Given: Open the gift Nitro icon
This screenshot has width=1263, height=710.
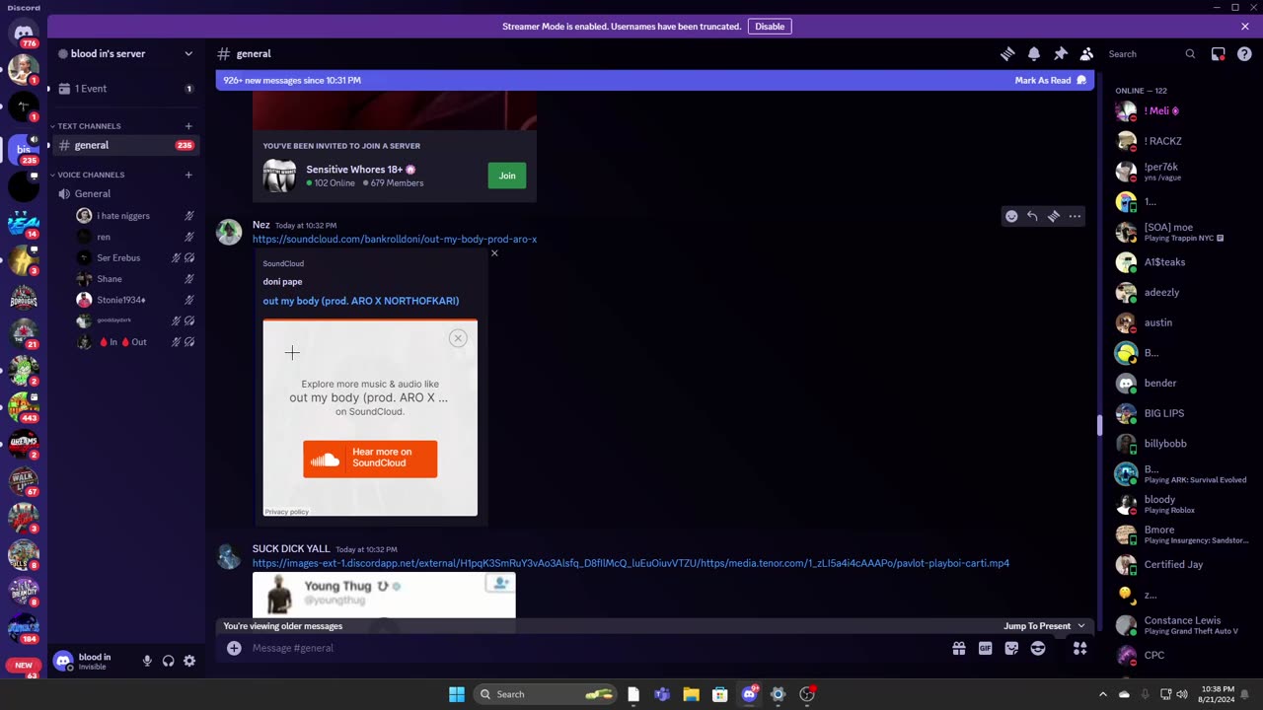Looking at the screenshot, I should [959, 648].
